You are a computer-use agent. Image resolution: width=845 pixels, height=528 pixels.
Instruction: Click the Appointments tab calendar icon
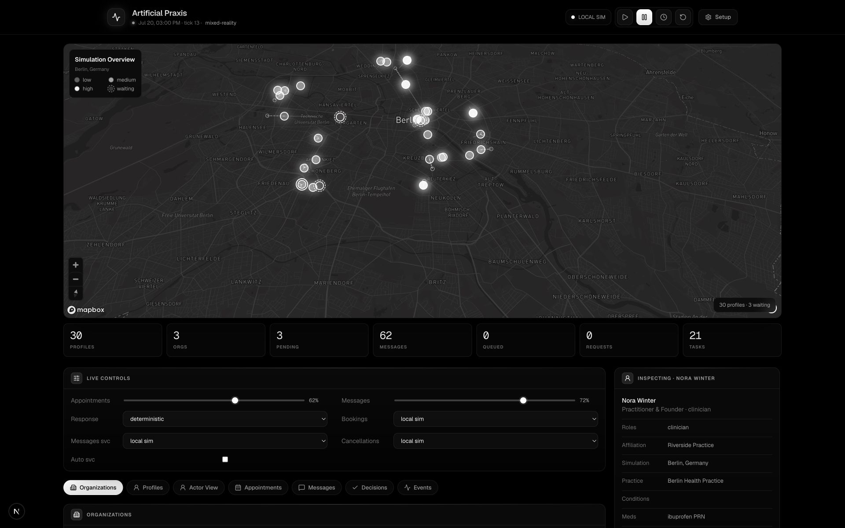tap(238, 488)
